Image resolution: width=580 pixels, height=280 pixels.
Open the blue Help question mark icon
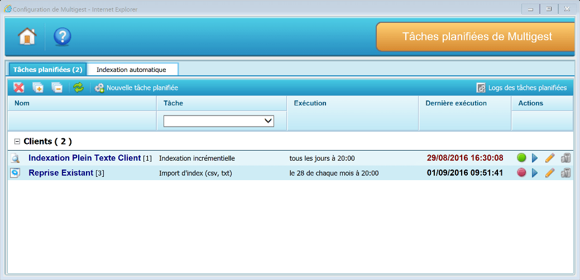[62, 36]
